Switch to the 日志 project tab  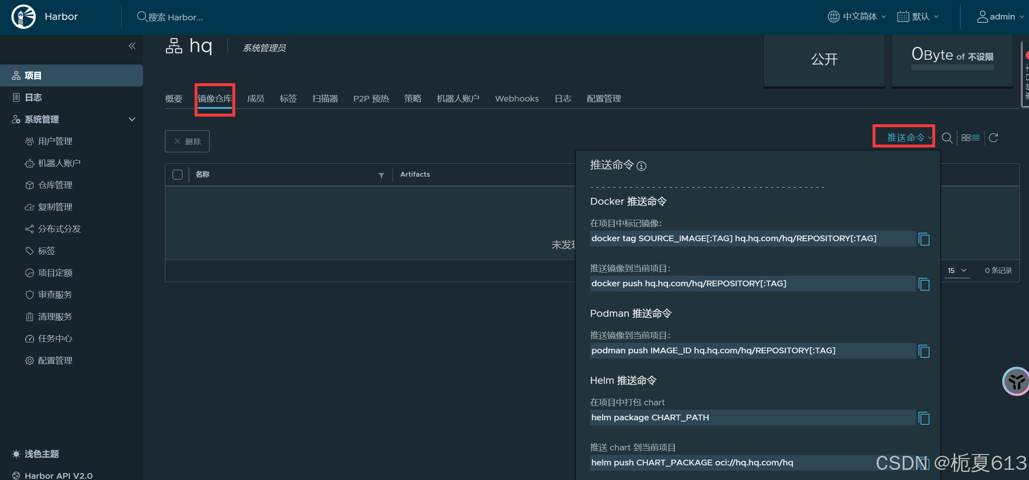563,99
